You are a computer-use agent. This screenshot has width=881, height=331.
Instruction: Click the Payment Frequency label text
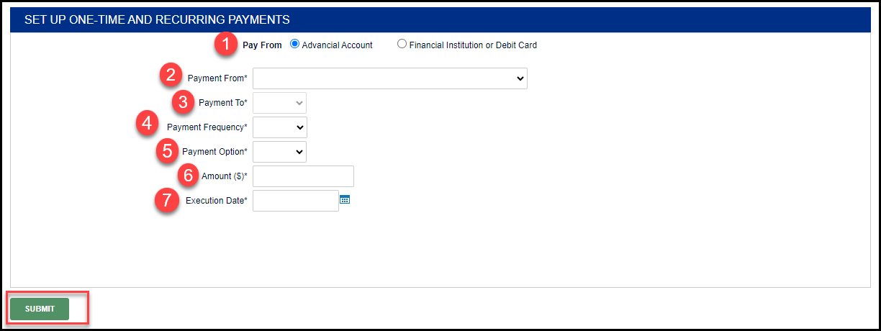click(x=207, y=127)
